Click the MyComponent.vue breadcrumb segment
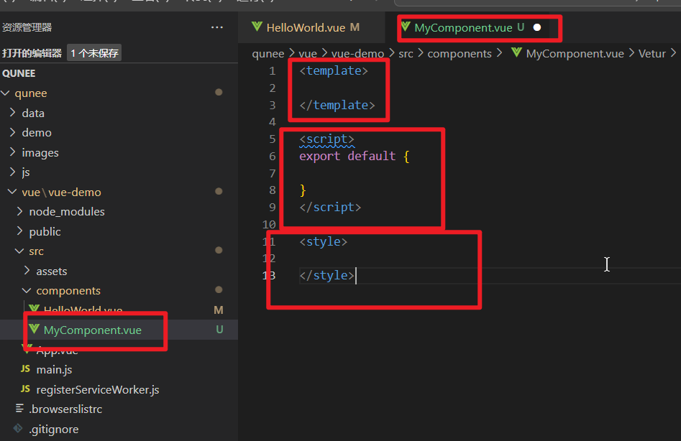681x441 pixels. (x=575, y=54)
